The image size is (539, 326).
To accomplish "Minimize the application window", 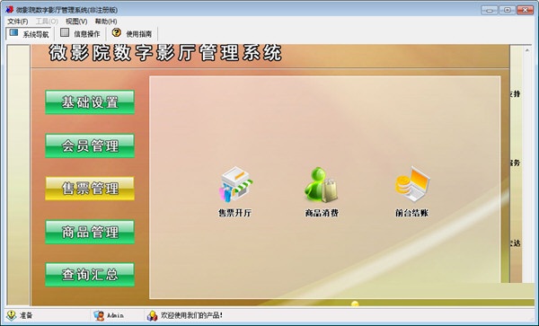I will click(490, 10).
